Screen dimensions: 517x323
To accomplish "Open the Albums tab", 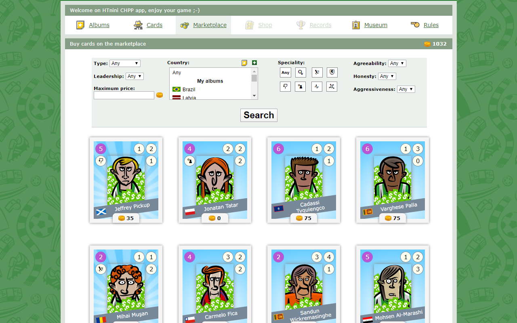I will (x=93, y=25).
